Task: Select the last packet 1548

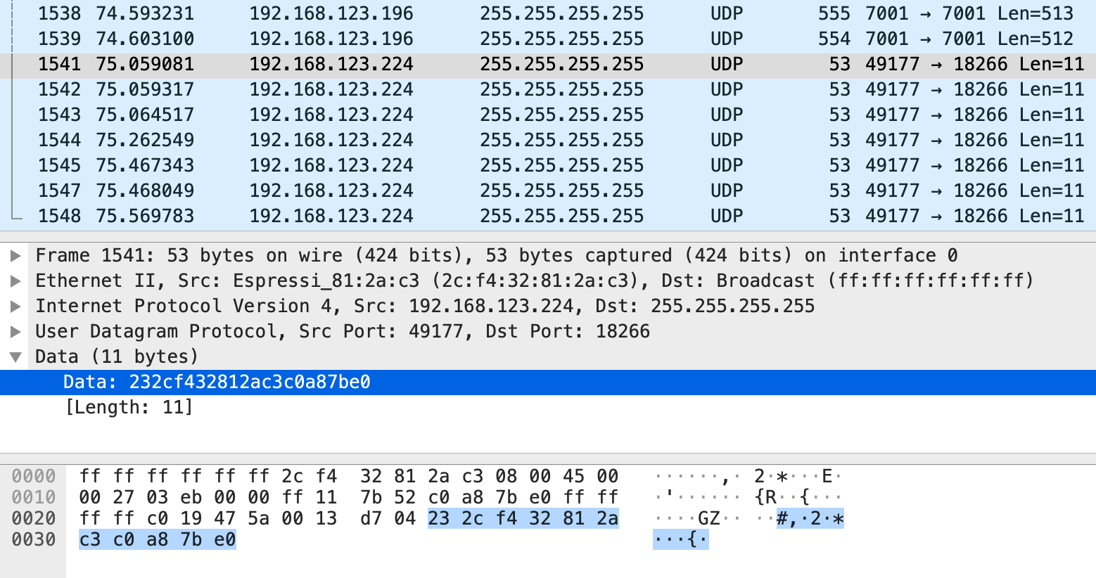Action: (x=548, y=216)
